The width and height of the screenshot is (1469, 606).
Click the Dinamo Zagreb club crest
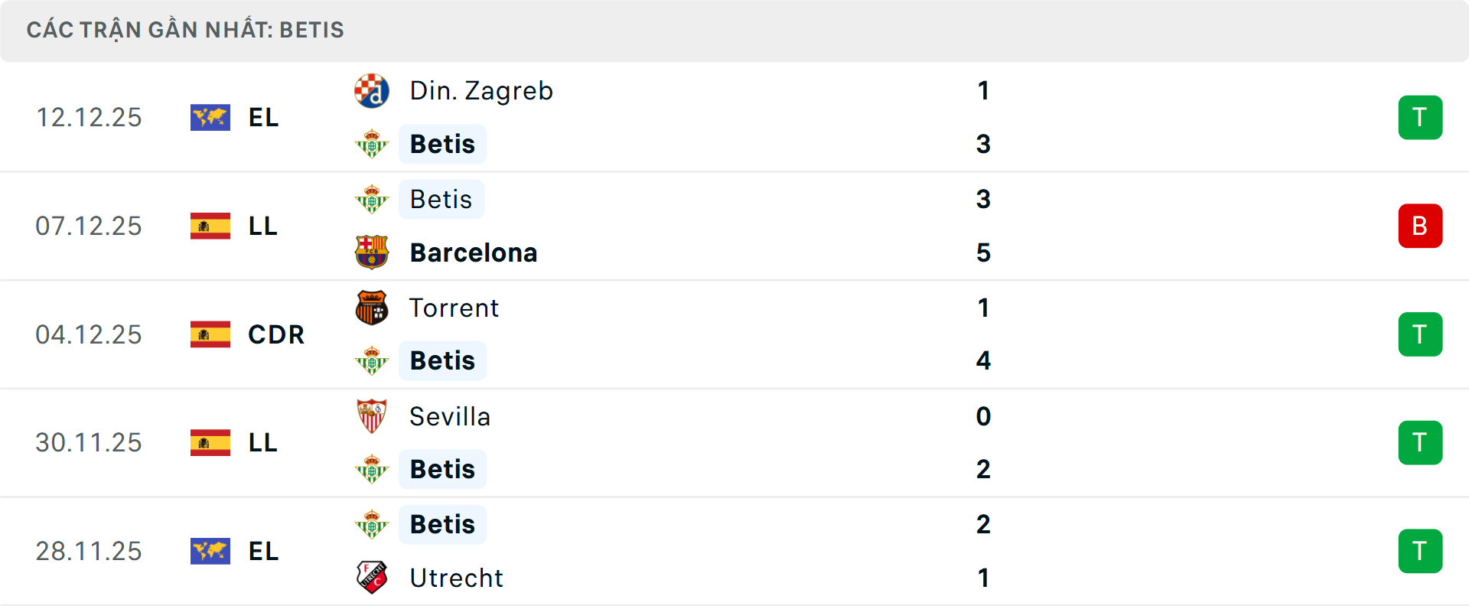pyautogui.click(x=372, y=91)
